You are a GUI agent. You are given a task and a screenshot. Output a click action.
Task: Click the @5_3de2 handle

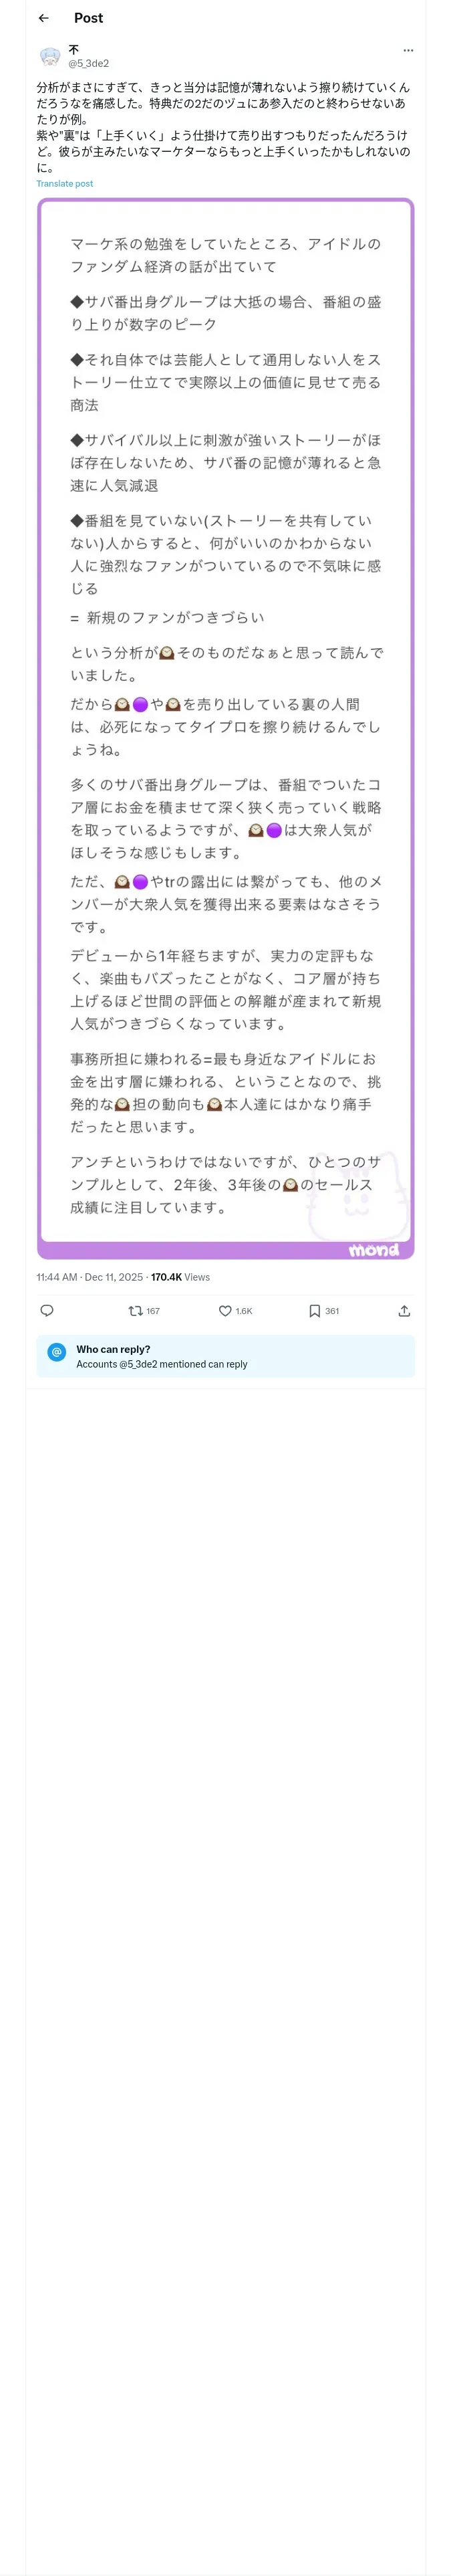click(x=88, y=63)
